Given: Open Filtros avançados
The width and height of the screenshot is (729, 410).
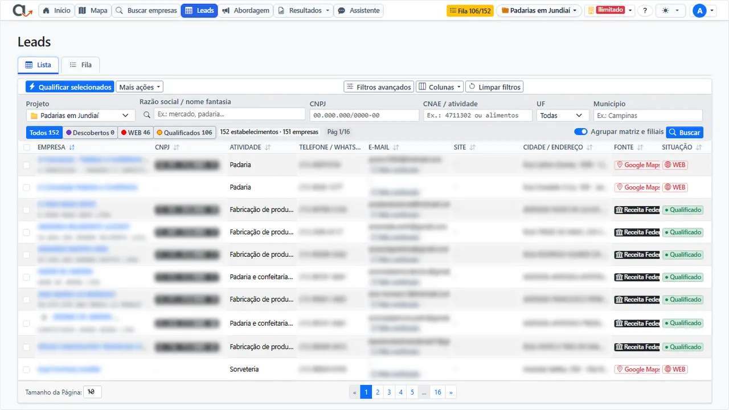Looking at the screenshot, I should pyautogui.click(x=379, y=87).
